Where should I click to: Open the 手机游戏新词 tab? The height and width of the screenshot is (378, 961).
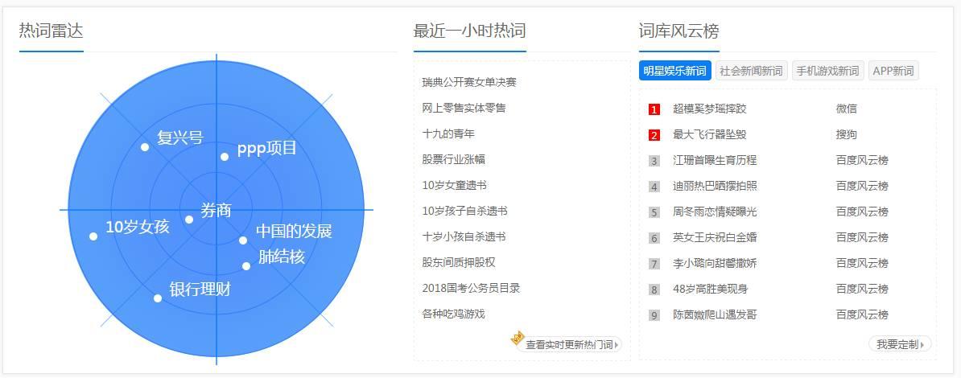pos(827,71)
